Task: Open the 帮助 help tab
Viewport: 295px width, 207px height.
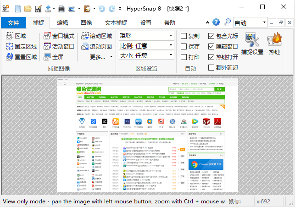Action: 170,23
